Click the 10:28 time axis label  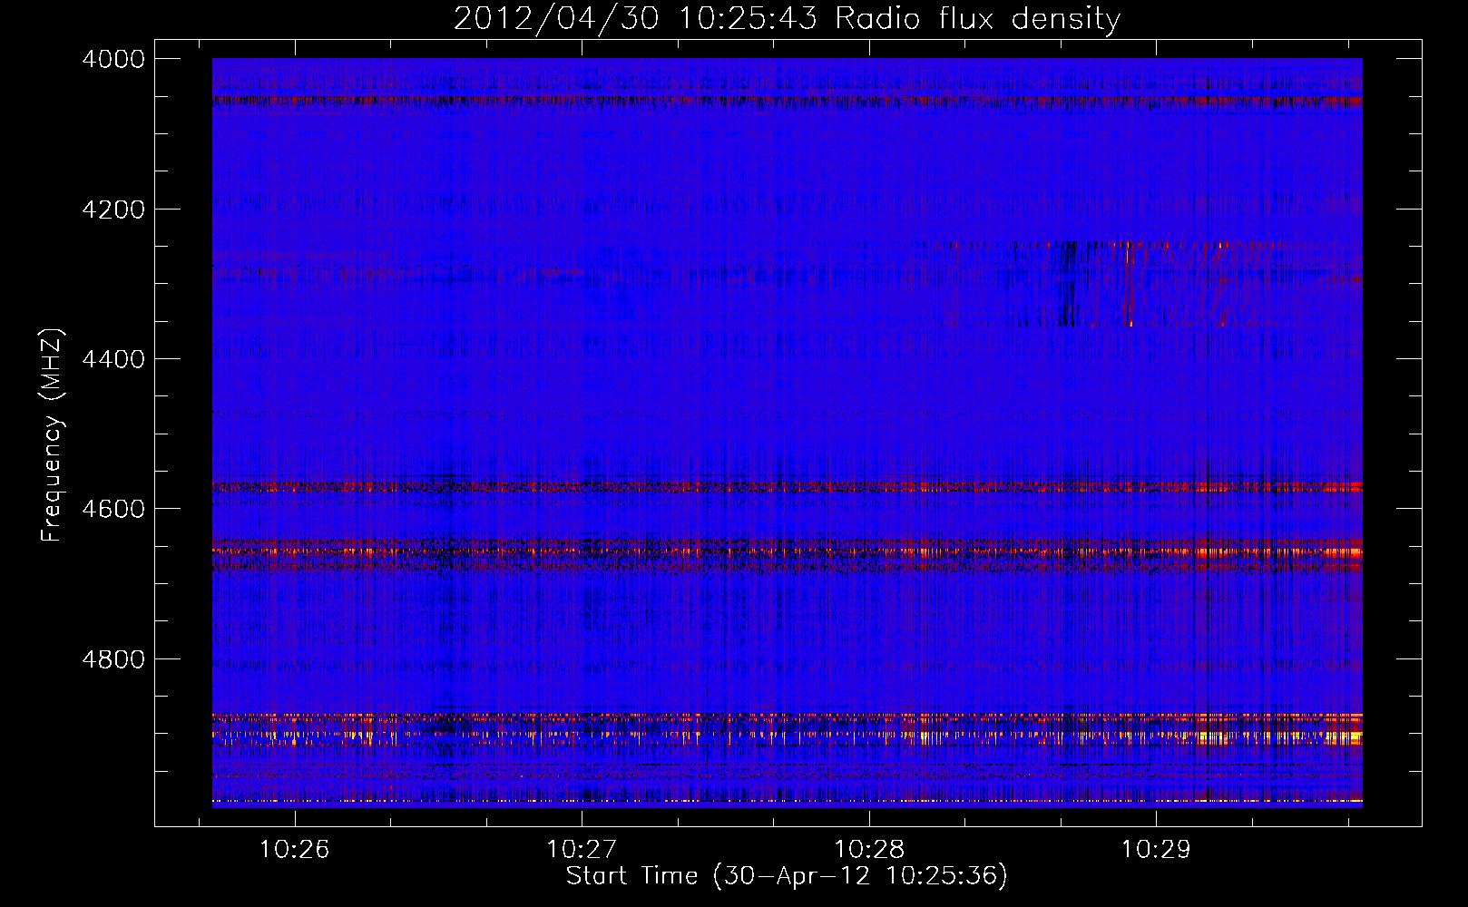(x=869, y=850)
